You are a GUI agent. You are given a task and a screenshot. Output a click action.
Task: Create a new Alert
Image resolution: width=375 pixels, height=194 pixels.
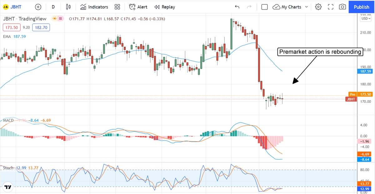pyautogui.click(x=138, y=7)
